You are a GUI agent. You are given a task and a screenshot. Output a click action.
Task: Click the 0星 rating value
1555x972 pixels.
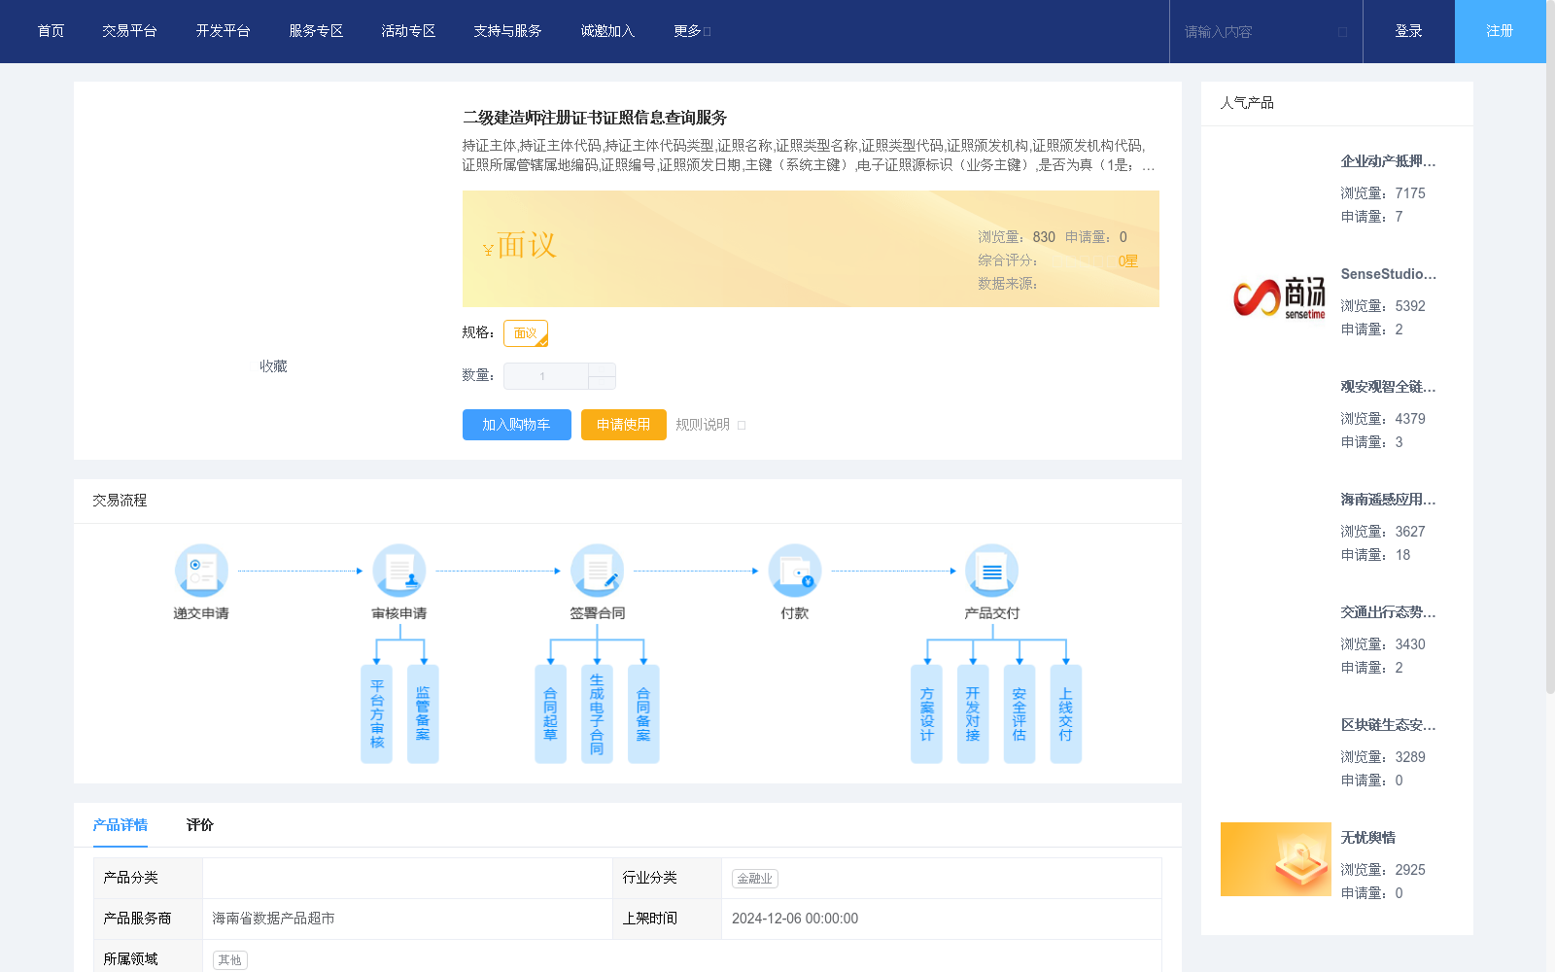point(1127,260)
